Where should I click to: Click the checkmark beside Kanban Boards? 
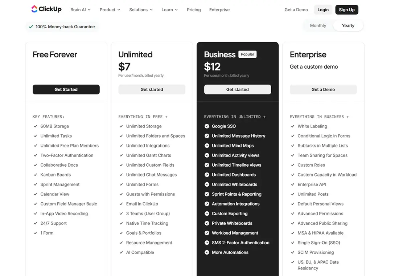36,175
